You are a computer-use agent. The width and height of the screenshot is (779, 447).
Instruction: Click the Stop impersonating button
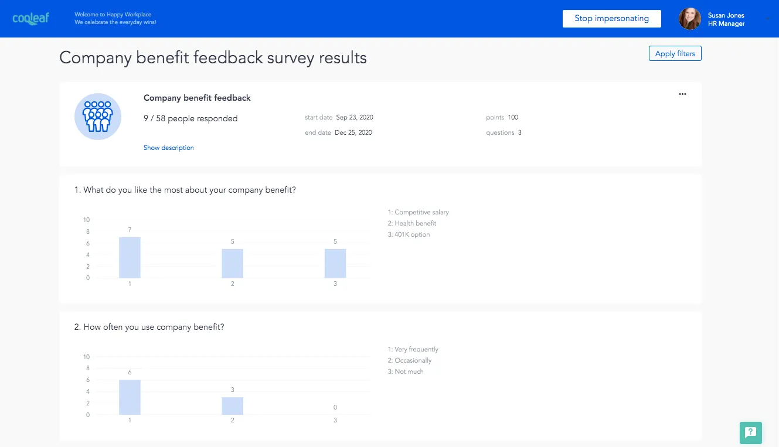(x=611, y=19)
